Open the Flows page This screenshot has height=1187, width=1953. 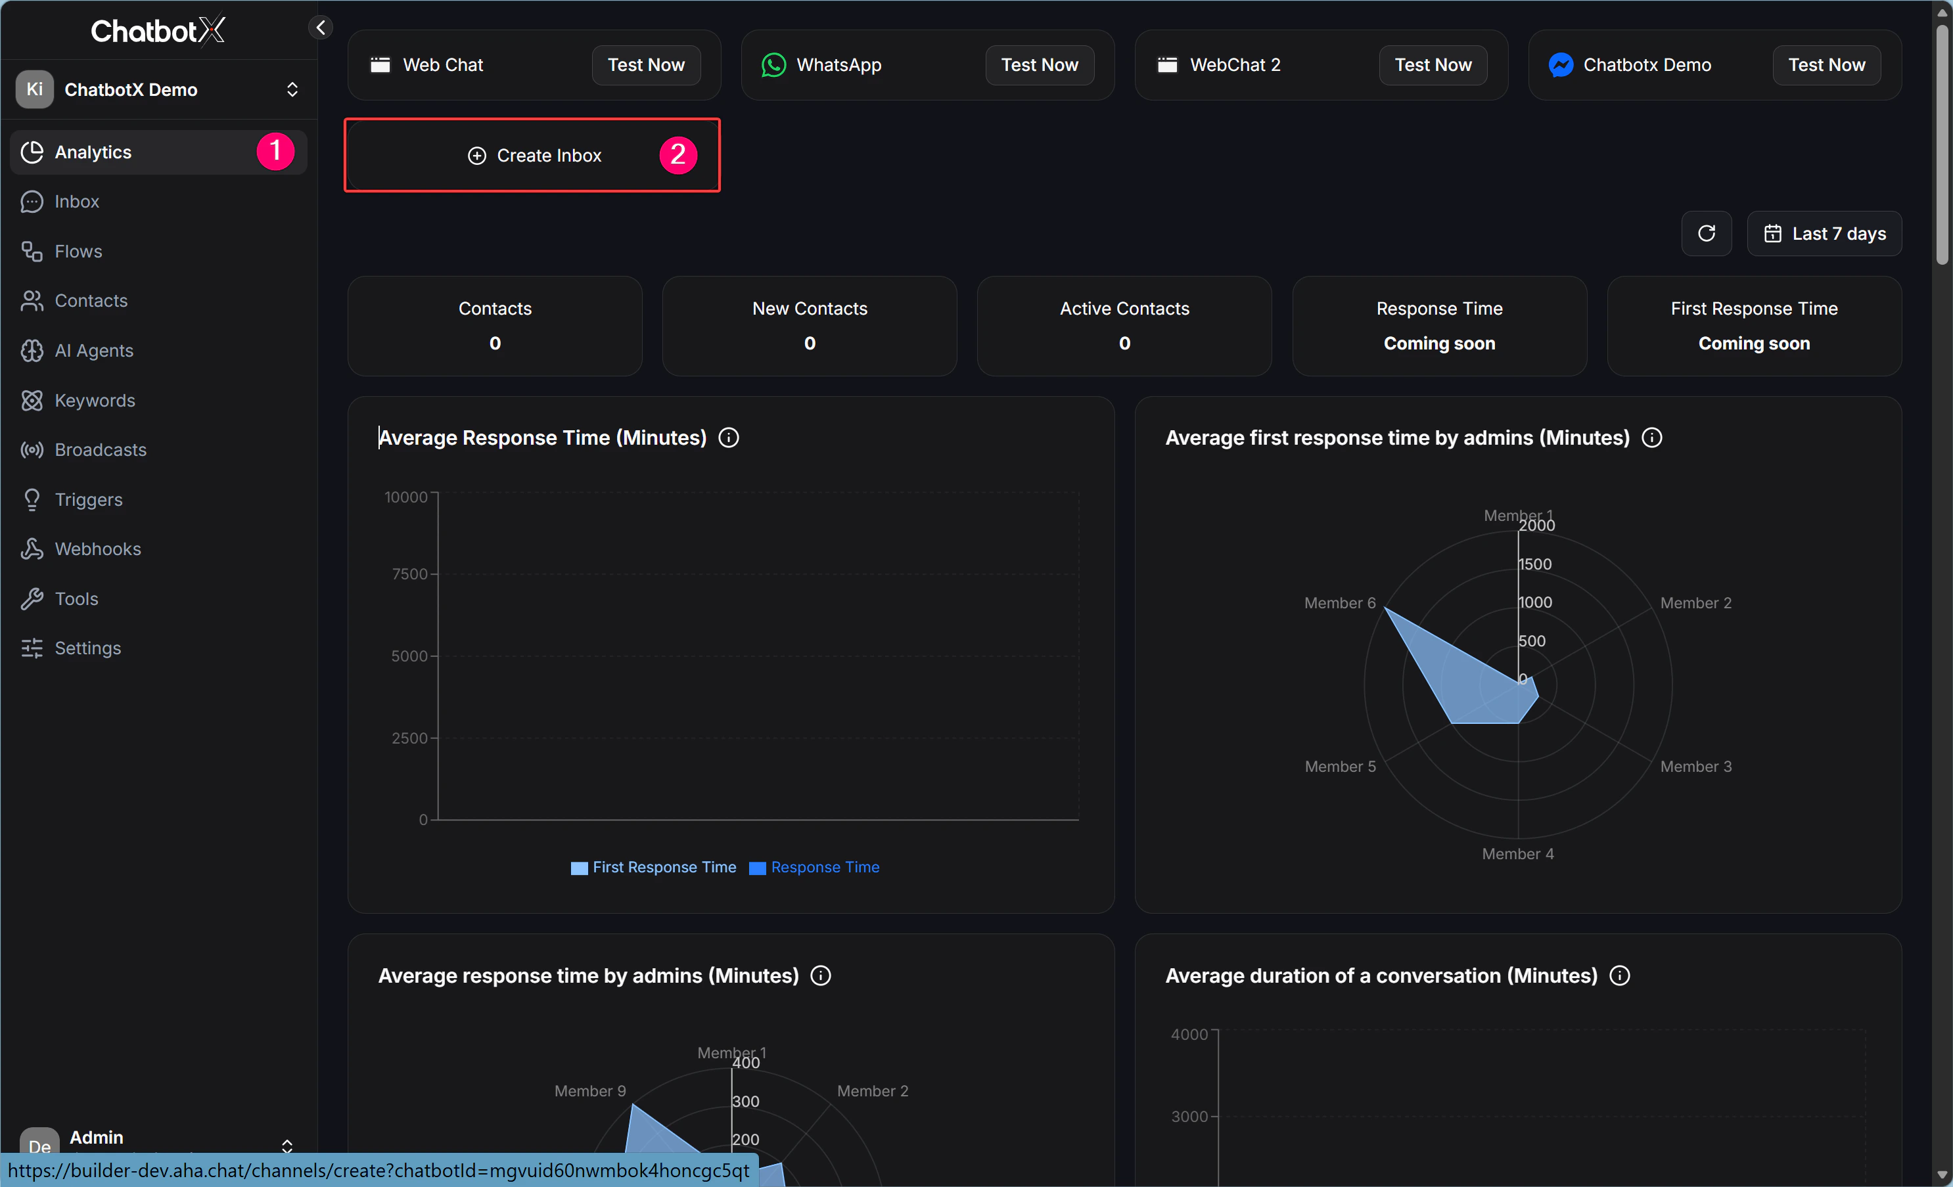tap(158, 251)
